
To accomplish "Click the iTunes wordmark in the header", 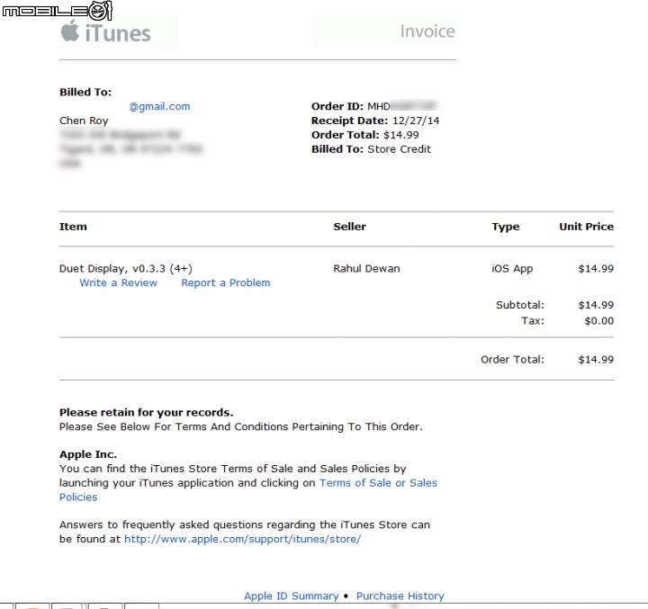I will 118,33.
